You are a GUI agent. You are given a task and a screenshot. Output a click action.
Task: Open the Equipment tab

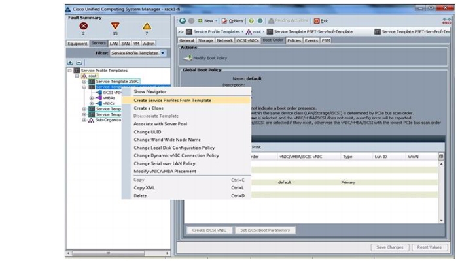click(x=77, y=44)
